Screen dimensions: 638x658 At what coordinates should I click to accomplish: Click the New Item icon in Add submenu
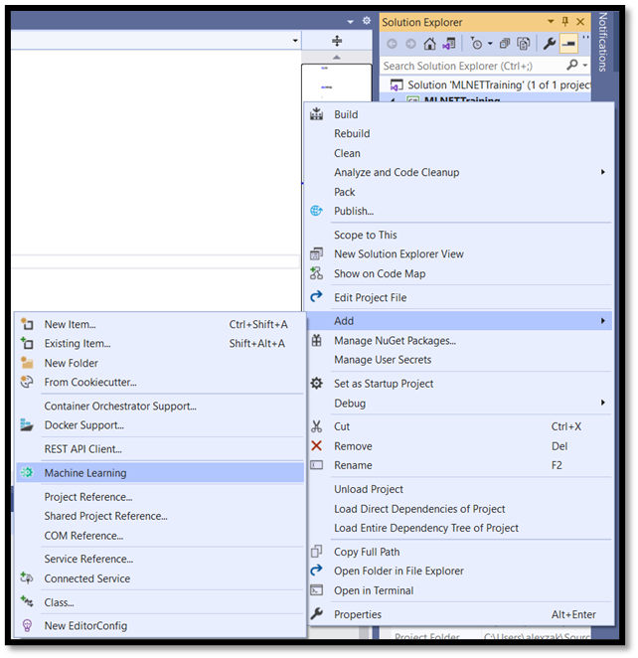click(27, 324)
